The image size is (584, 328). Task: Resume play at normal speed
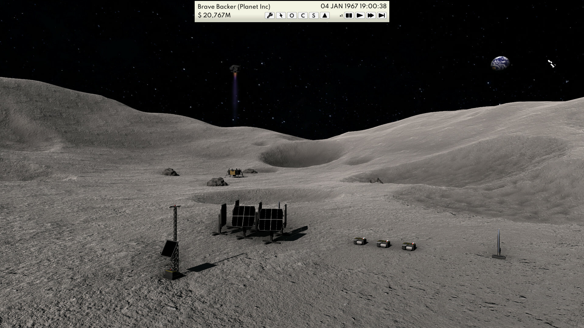tap(360, 15)
